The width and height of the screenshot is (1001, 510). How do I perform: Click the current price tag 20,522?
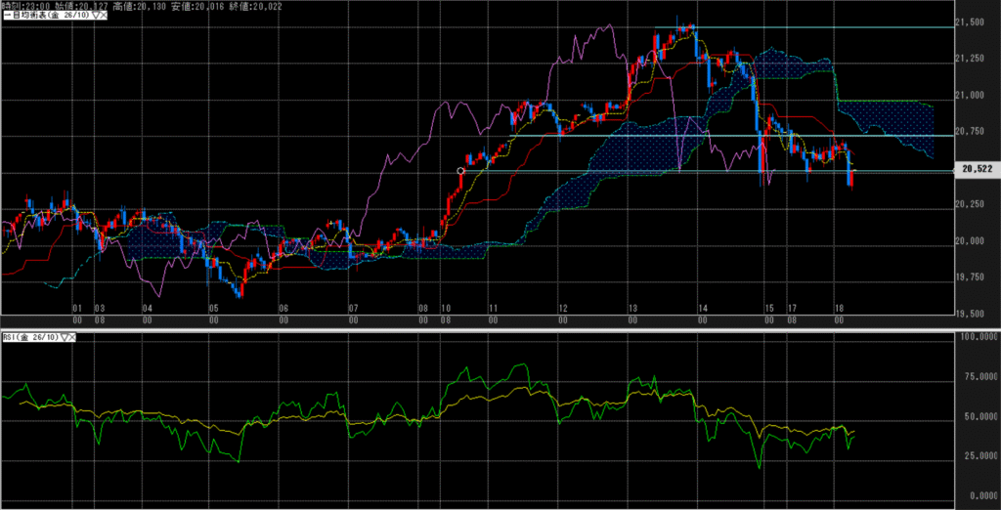[977, 170]
